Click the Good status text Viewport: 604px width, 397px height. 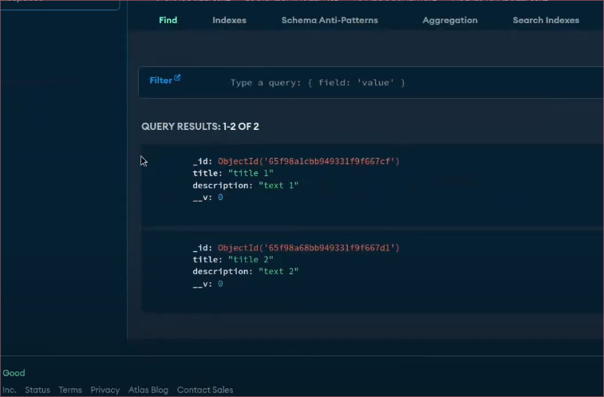[14, 373]
